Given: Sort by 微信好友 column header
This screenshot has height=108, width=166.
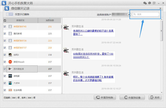Looking at the screenshot, I should point(20,20).
